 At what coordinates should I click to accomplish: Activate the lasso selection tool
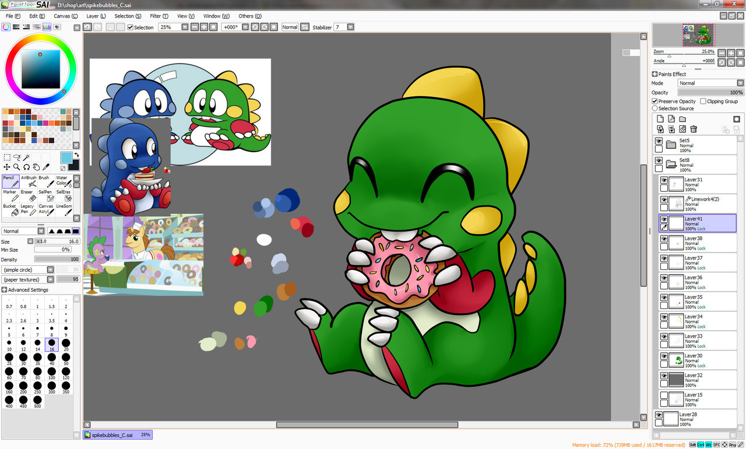[x=17, y=157]
